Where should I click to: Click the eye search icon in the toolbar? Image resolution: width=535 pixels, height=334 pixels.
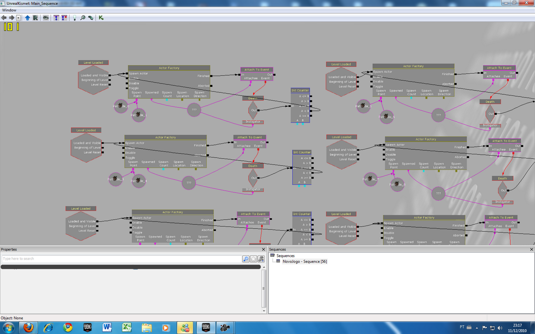coord(46,18)
